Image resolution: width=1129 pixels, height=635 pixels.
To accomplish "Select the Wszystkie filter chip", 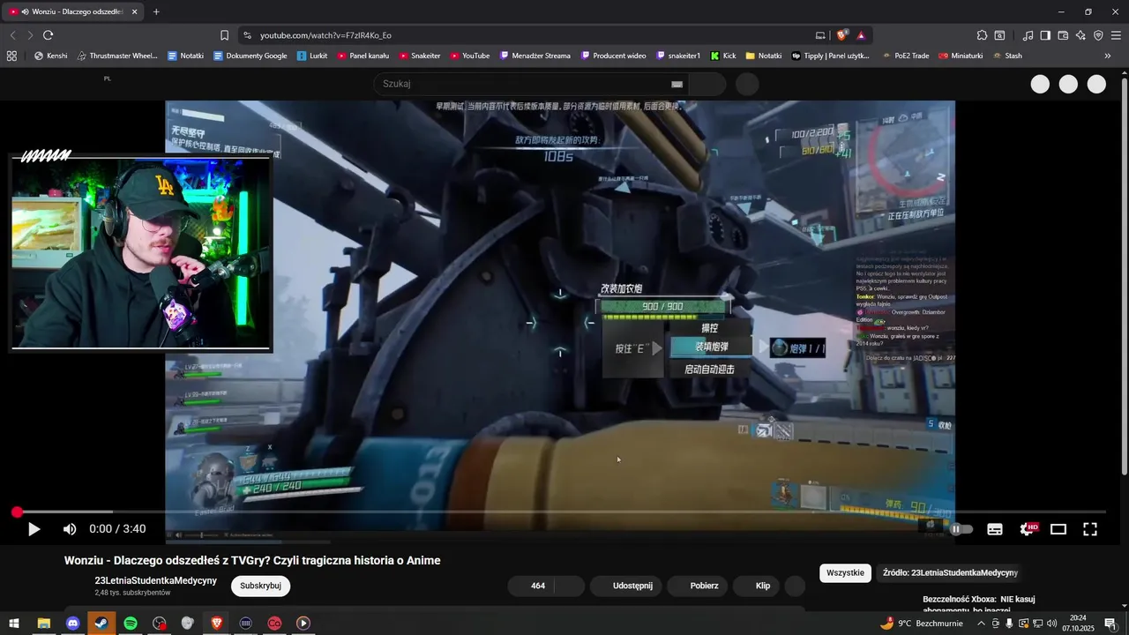I will 845,572.
